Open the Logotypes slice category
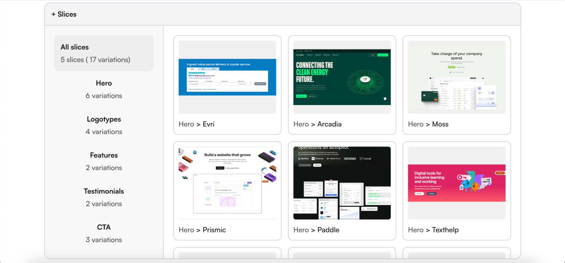 pyautogui.click(x=104, y=126)
